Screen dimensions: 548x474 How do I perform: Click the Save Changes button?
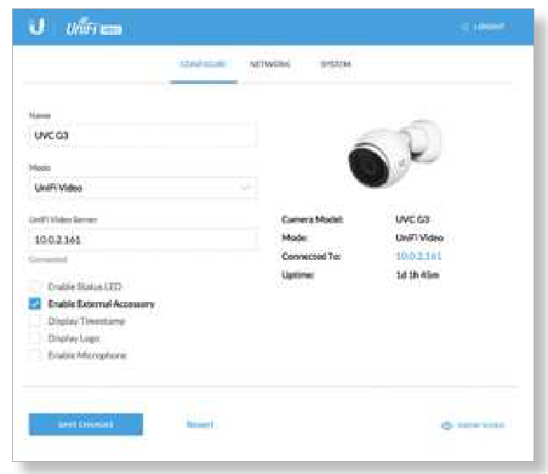pyautogui.click(x=86, y=424)
